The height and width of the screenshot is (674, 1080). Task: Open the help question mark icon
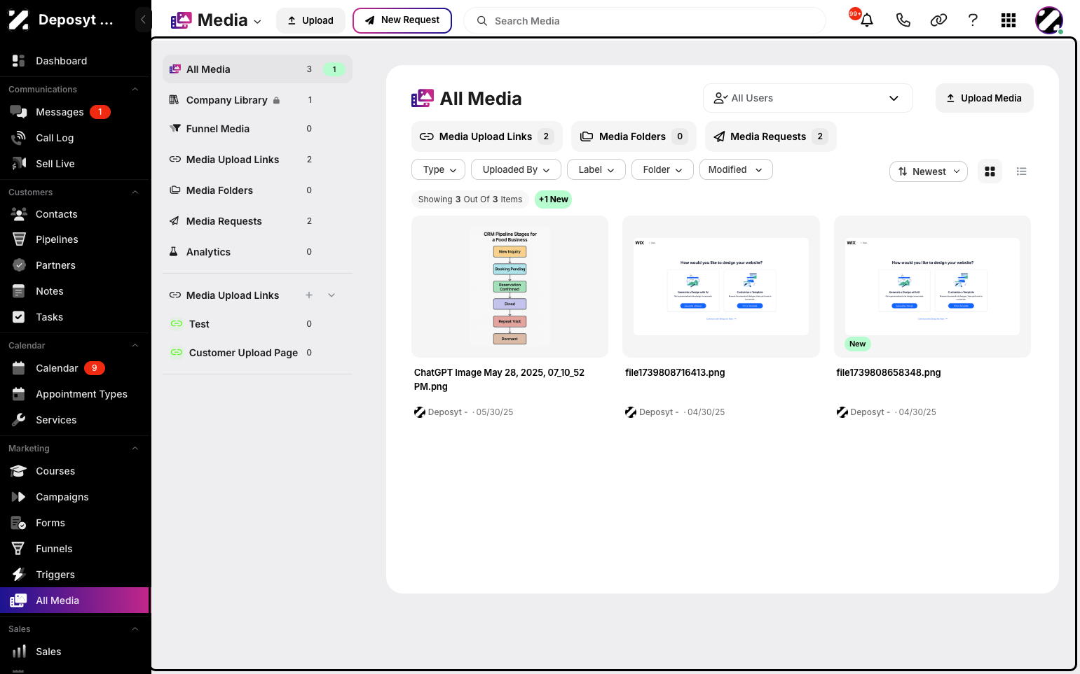pos(973,20)
